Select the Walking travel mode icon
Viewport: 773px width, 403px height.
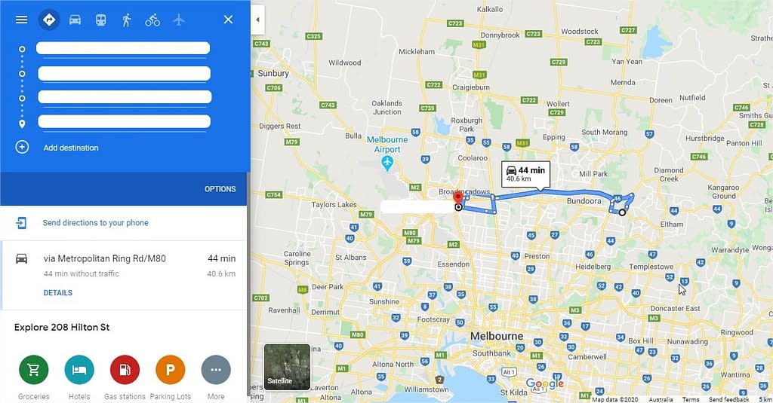pos(127,20)
